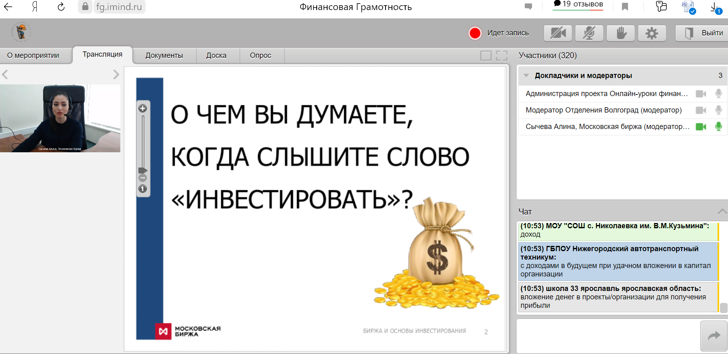728x354 pixels.
Task: Reload the page in browser
Action: pyautogui.click(x=61, y=7)
